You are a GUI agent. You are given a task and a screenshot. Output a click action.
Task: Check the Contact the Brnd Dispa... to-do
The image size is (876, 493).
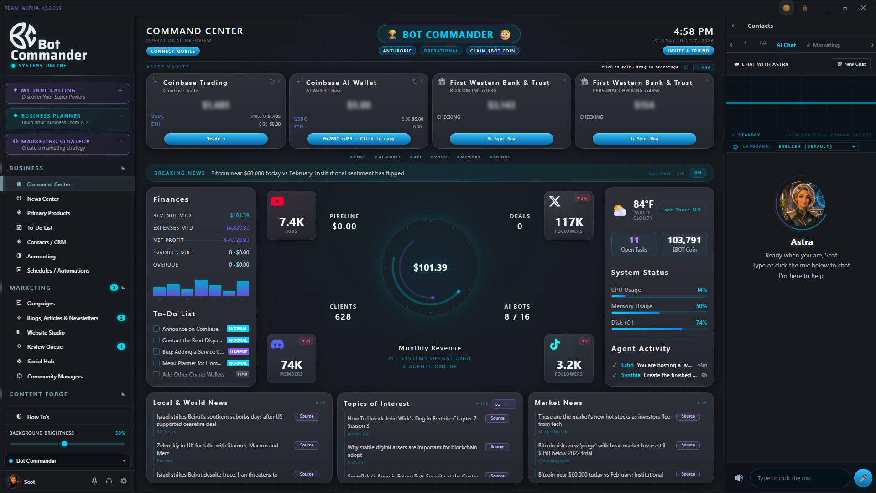click(x=156, y=340)
